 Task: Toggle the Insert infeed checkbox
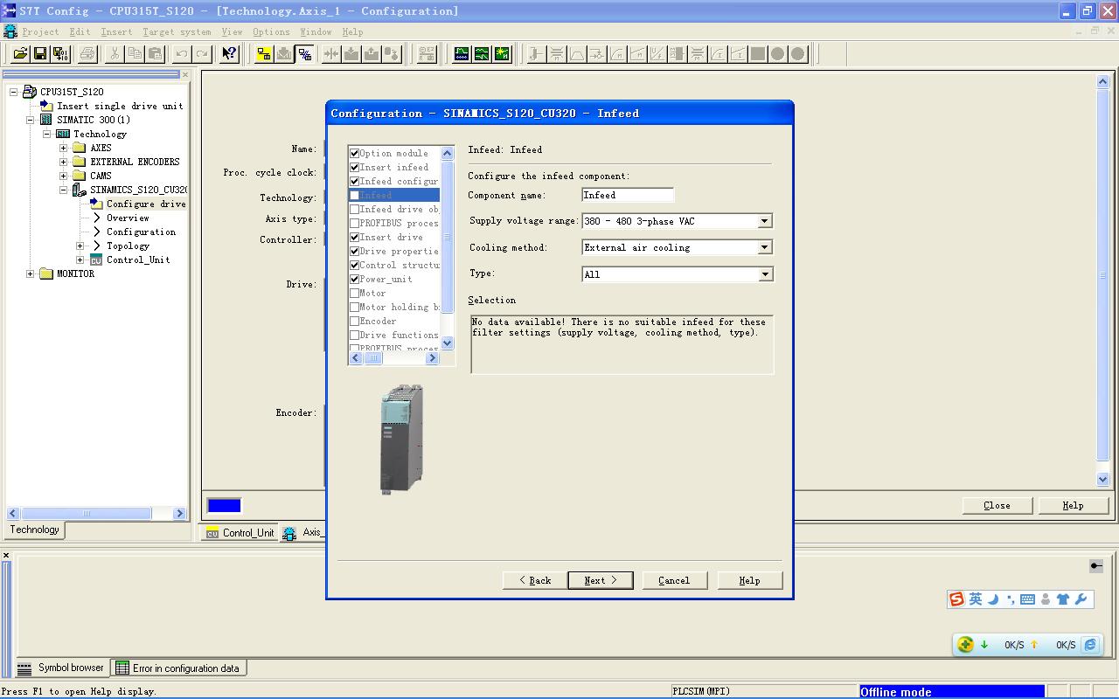tap(354, 167)
